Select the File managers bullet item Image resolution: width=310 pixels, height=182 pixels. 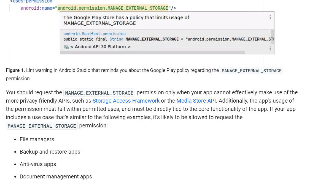tap(37, 139)
